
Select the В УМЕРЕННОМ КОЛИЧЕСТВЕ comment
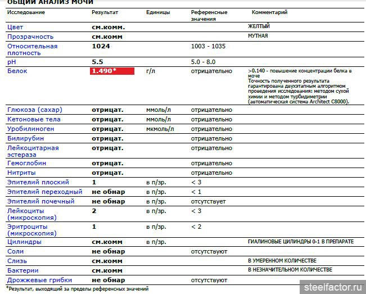coord(282,260)
